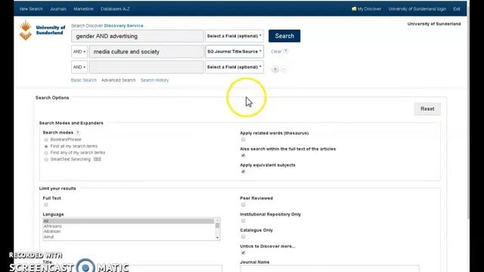This screenshot has width=484, height=272.
Task: Open SmartText Searching Hint link
Action: 98,159
